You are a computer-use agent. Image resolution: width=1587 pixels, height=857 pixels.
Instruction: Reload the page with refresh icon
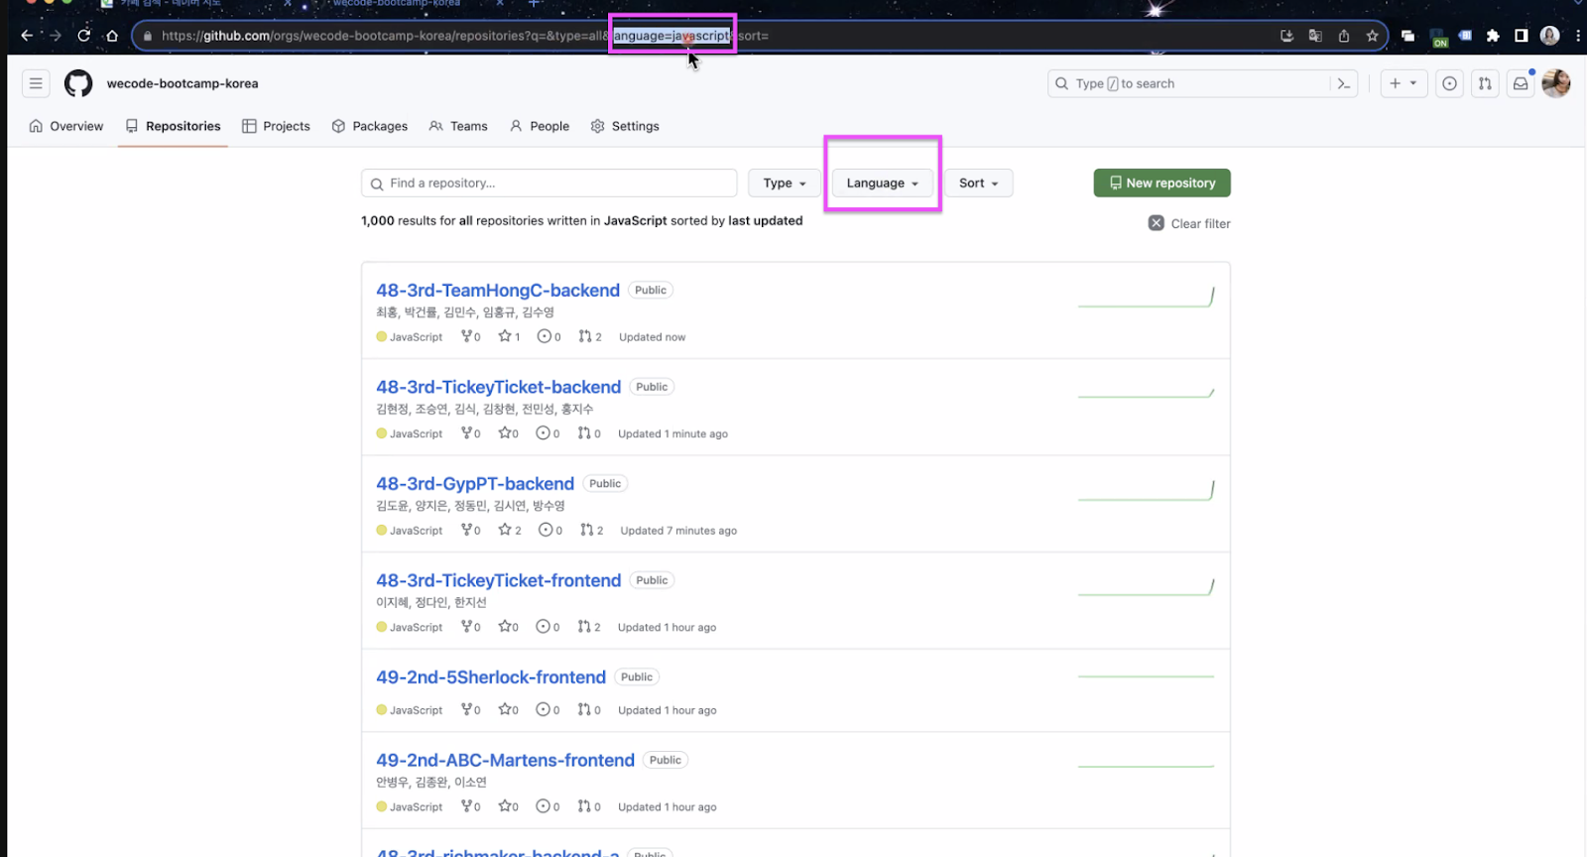pos(84,36)
